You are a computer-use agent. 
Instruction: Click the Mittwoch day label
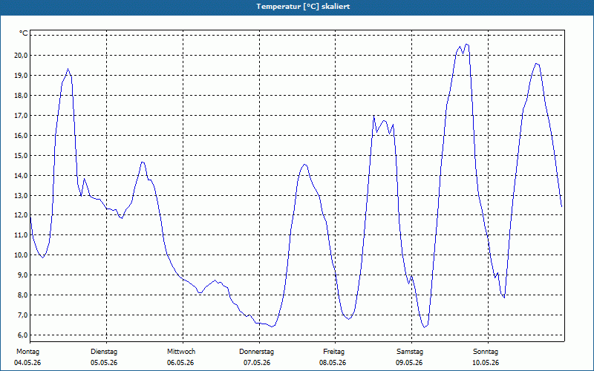181,352
